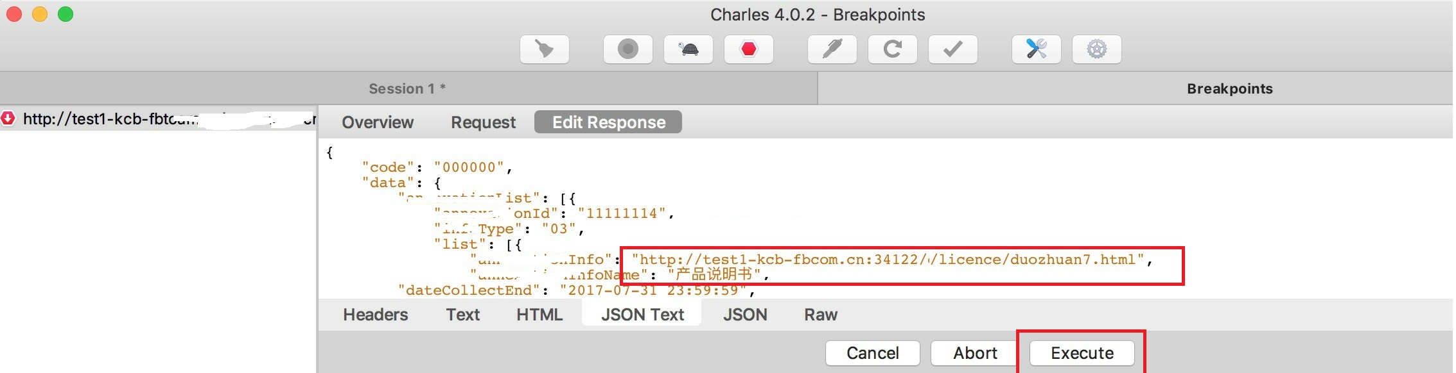The width and height of the screenshot is (1456, 373).
Task: Toggle breakpoints with the red hexagon icon
Action: [x=749, y=49]
